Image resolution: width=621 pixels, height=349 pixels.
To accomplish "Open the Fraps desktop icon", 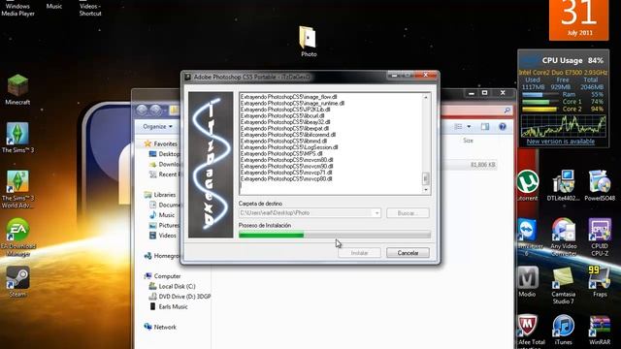I will pyautogui.click(x=600, y=281).
